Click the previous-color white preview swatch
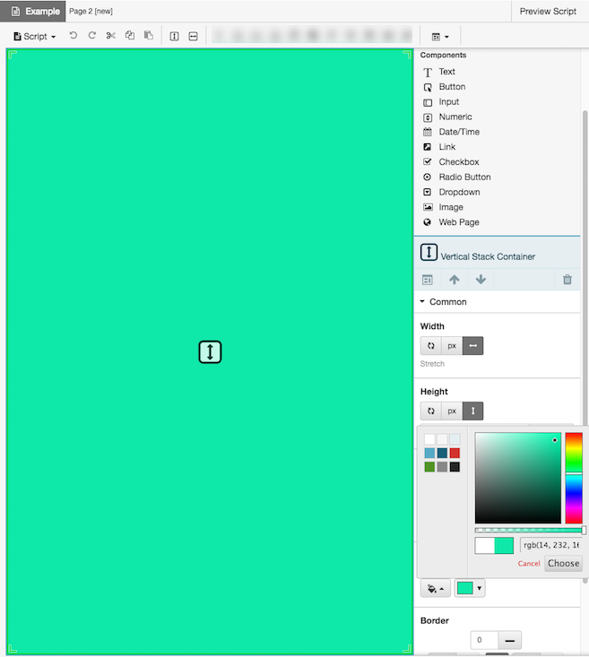The width and height of the screenshot is (589, 657). coord(485,546)
